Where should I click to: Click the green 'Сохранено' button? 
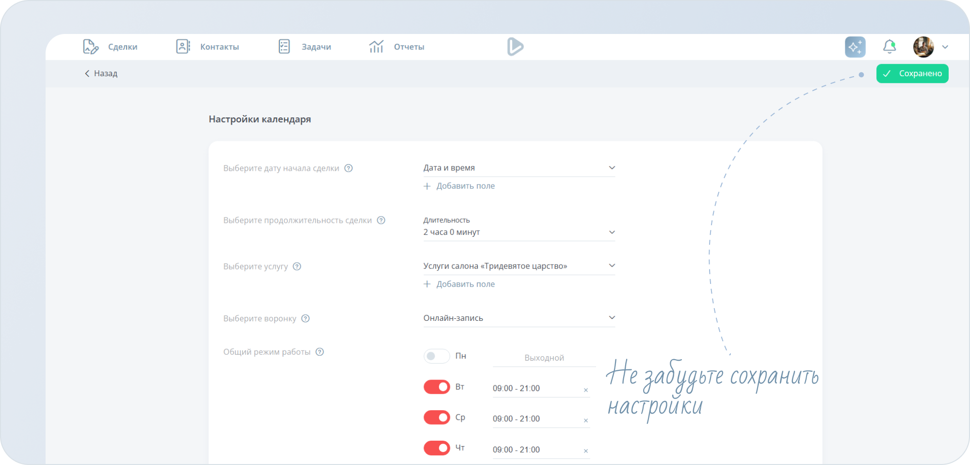(912, 74)
